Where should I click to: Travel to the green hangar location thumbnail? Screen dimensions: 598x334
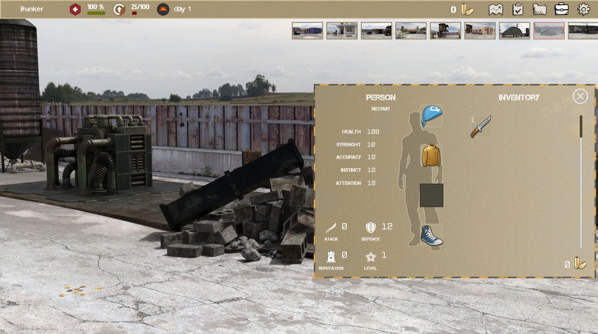pyautogui.click(x=515, y=31)
